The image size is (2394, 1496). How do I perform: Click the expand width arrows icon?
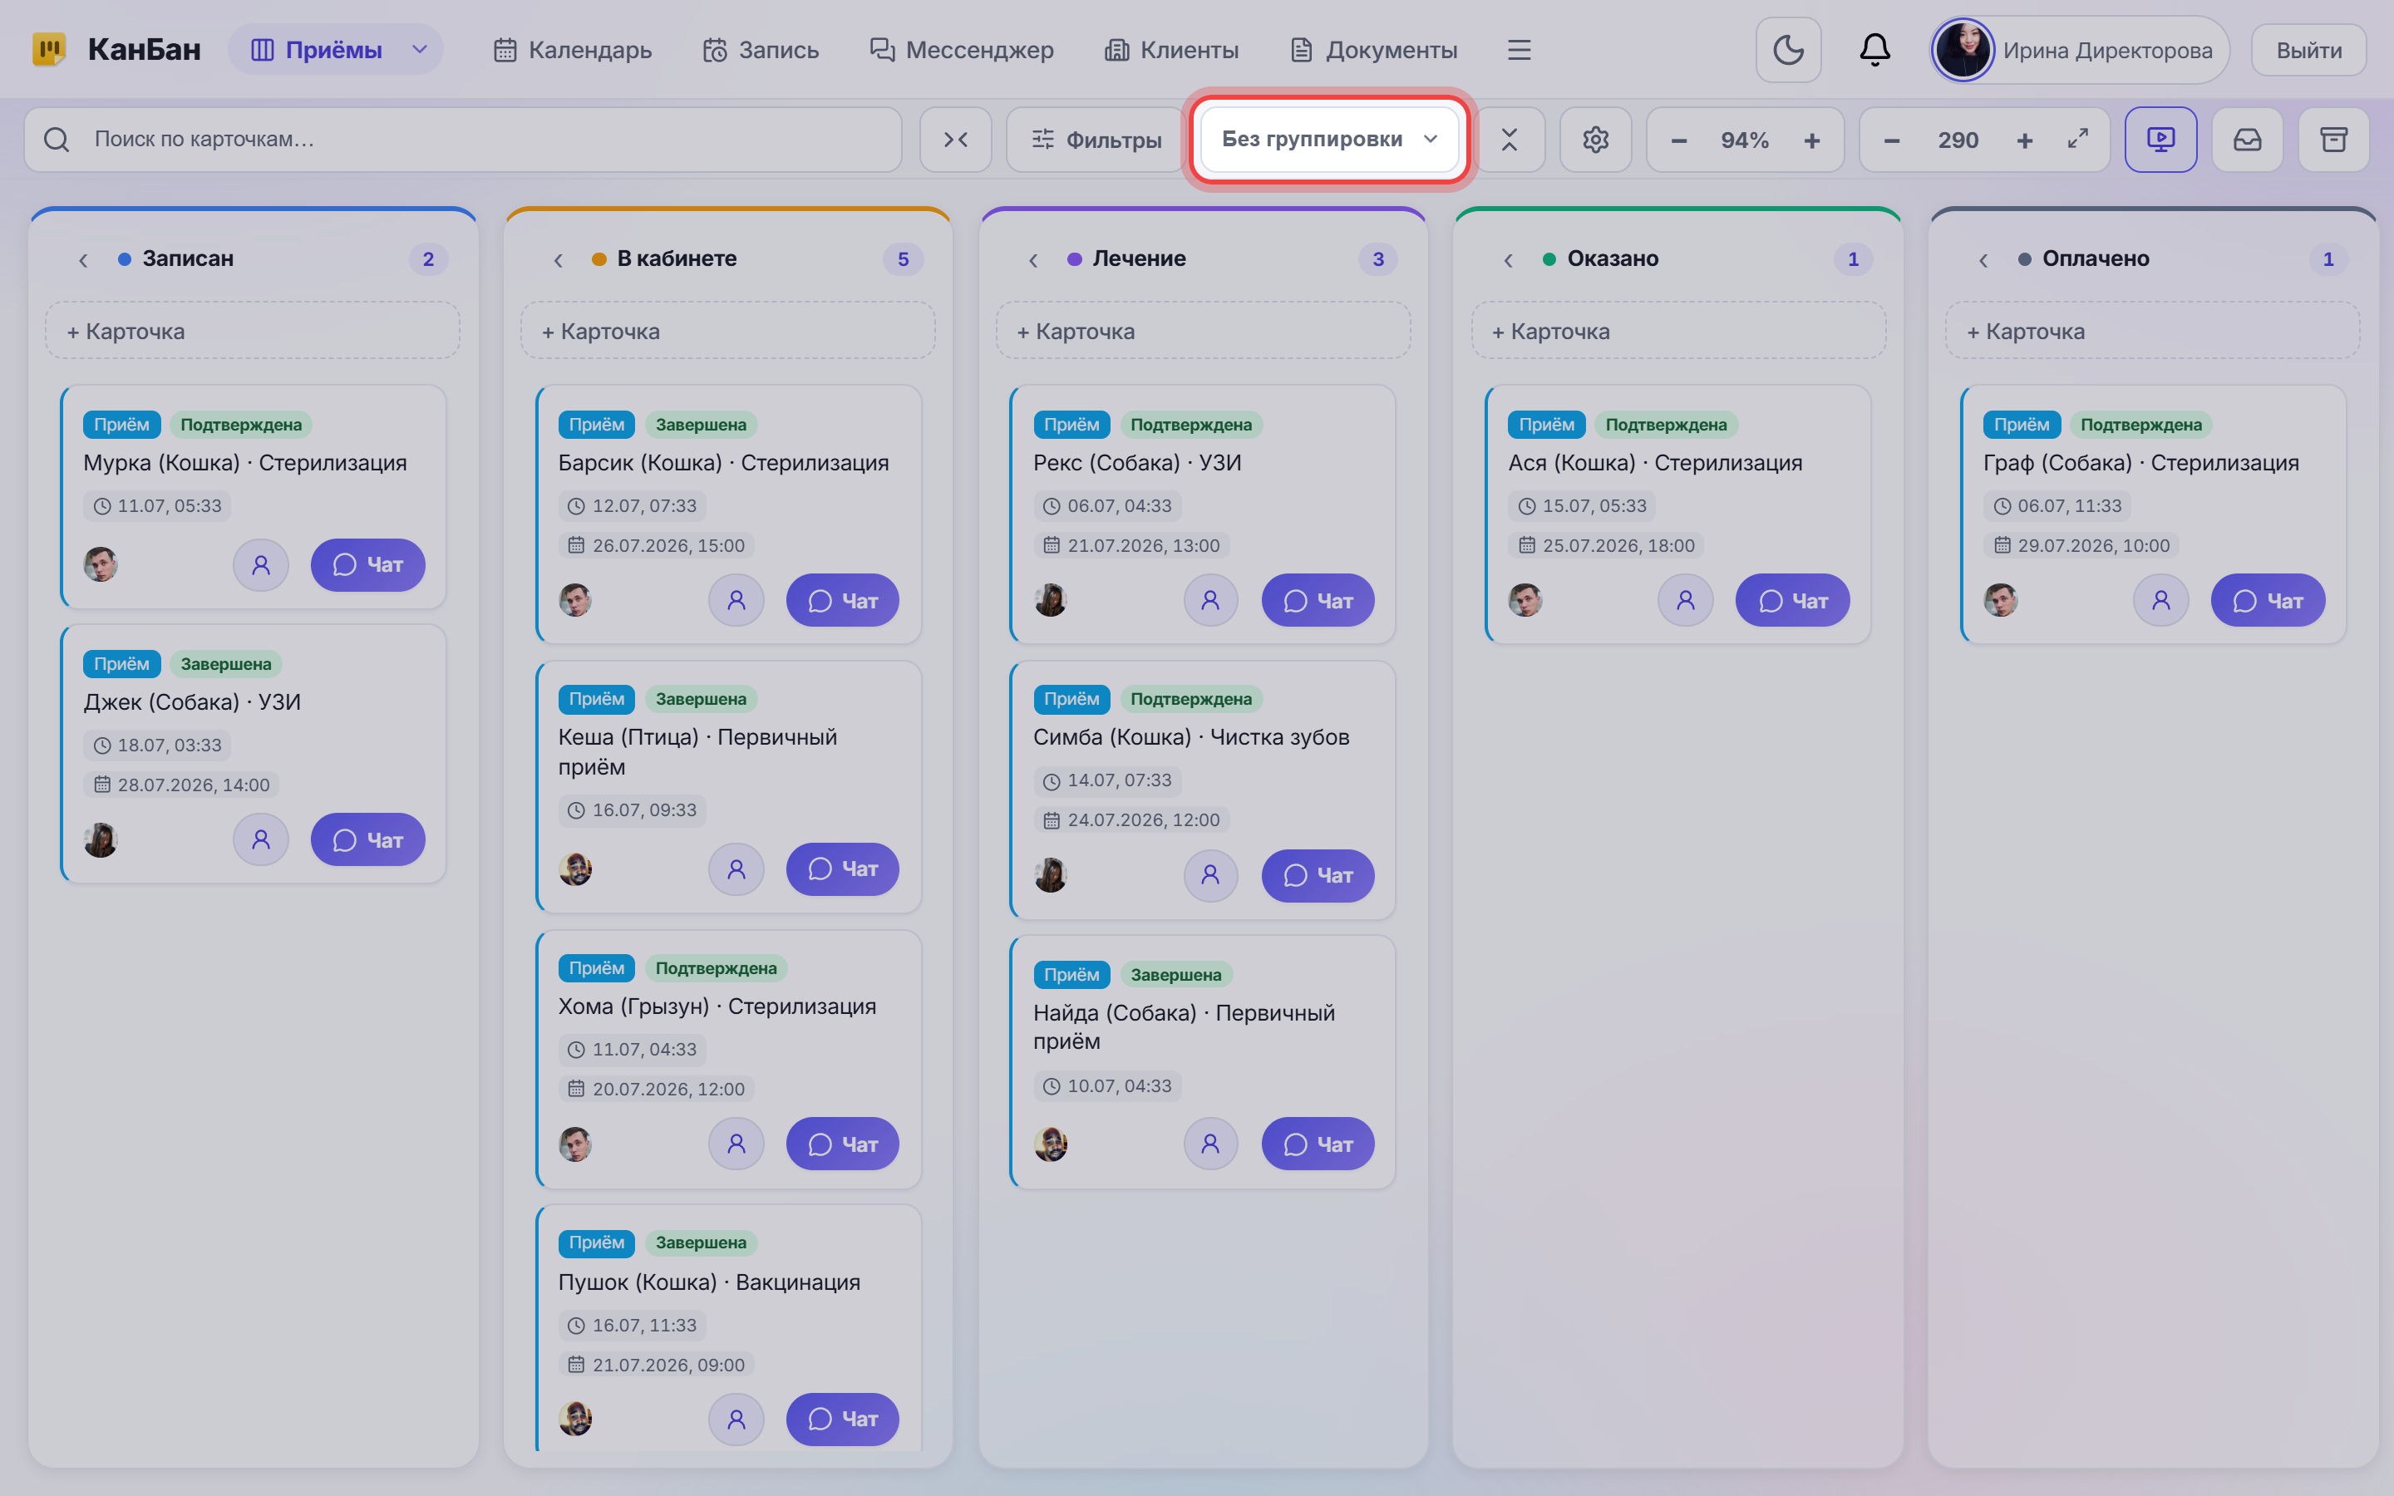[2077, 140]
